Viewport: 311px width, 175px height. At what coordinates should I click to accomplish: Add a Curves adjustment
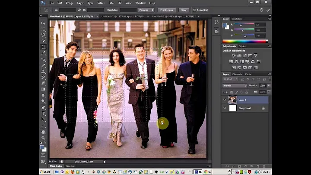[x=245, y=55]
